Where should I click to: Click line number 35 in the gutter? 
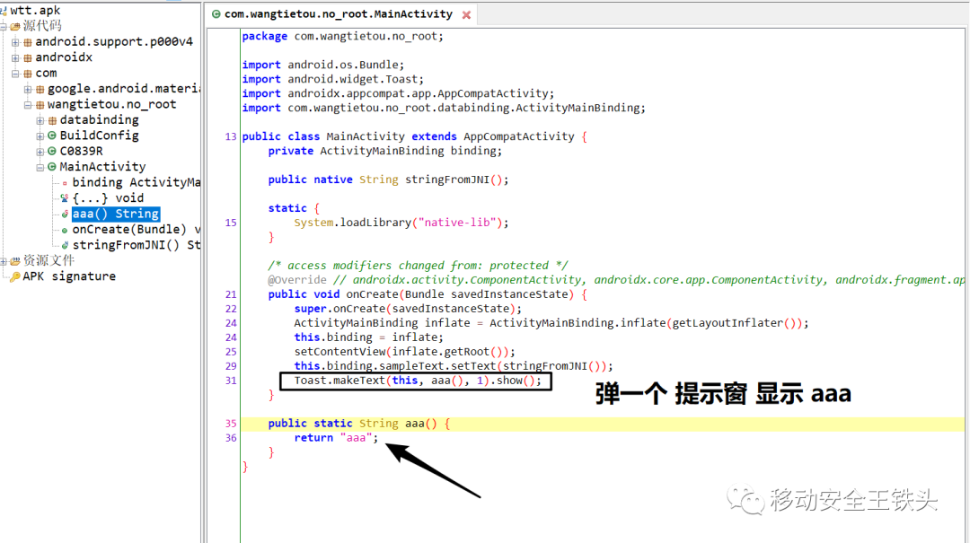pos(231,424)
